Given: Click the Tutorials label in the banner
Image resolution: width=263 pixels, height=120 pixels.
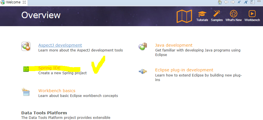Looking at the screenshot, I should (202, 20).
